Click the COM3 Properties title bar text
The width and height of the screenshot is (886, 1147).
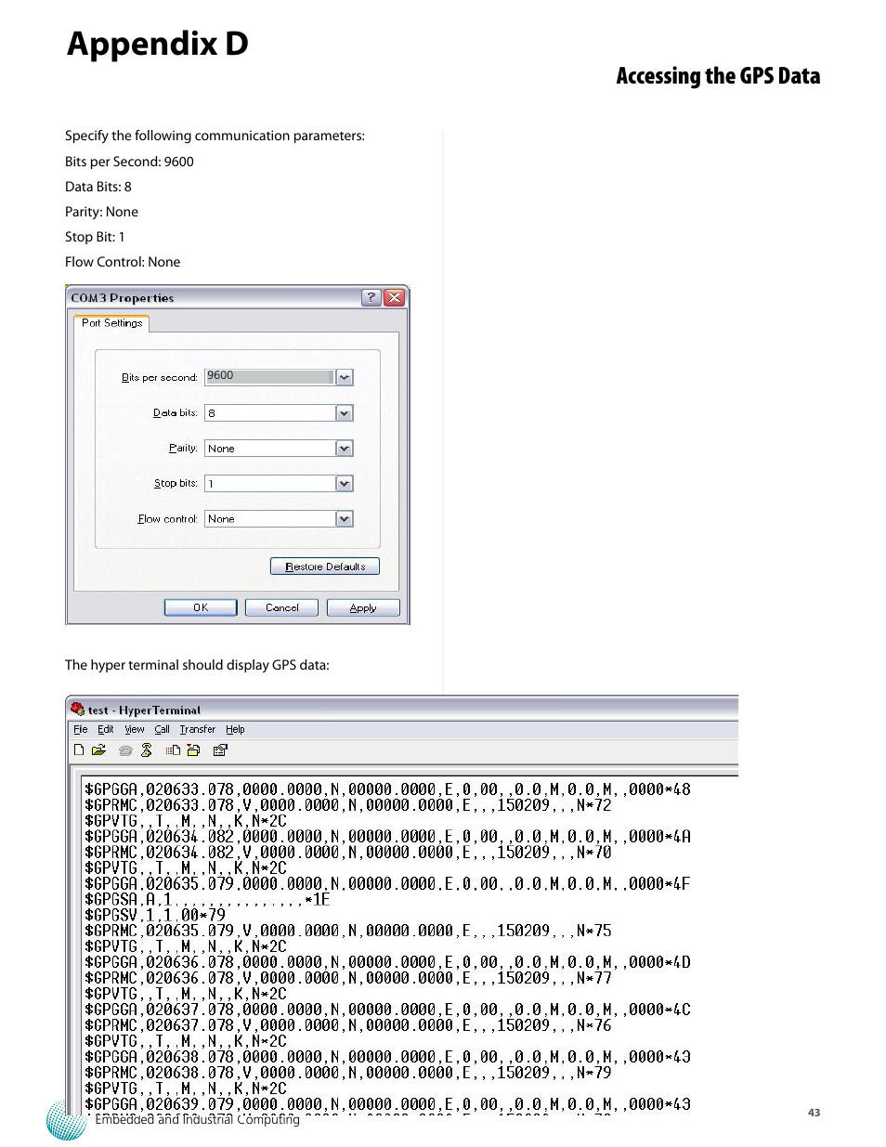click(x=123, y=298)
